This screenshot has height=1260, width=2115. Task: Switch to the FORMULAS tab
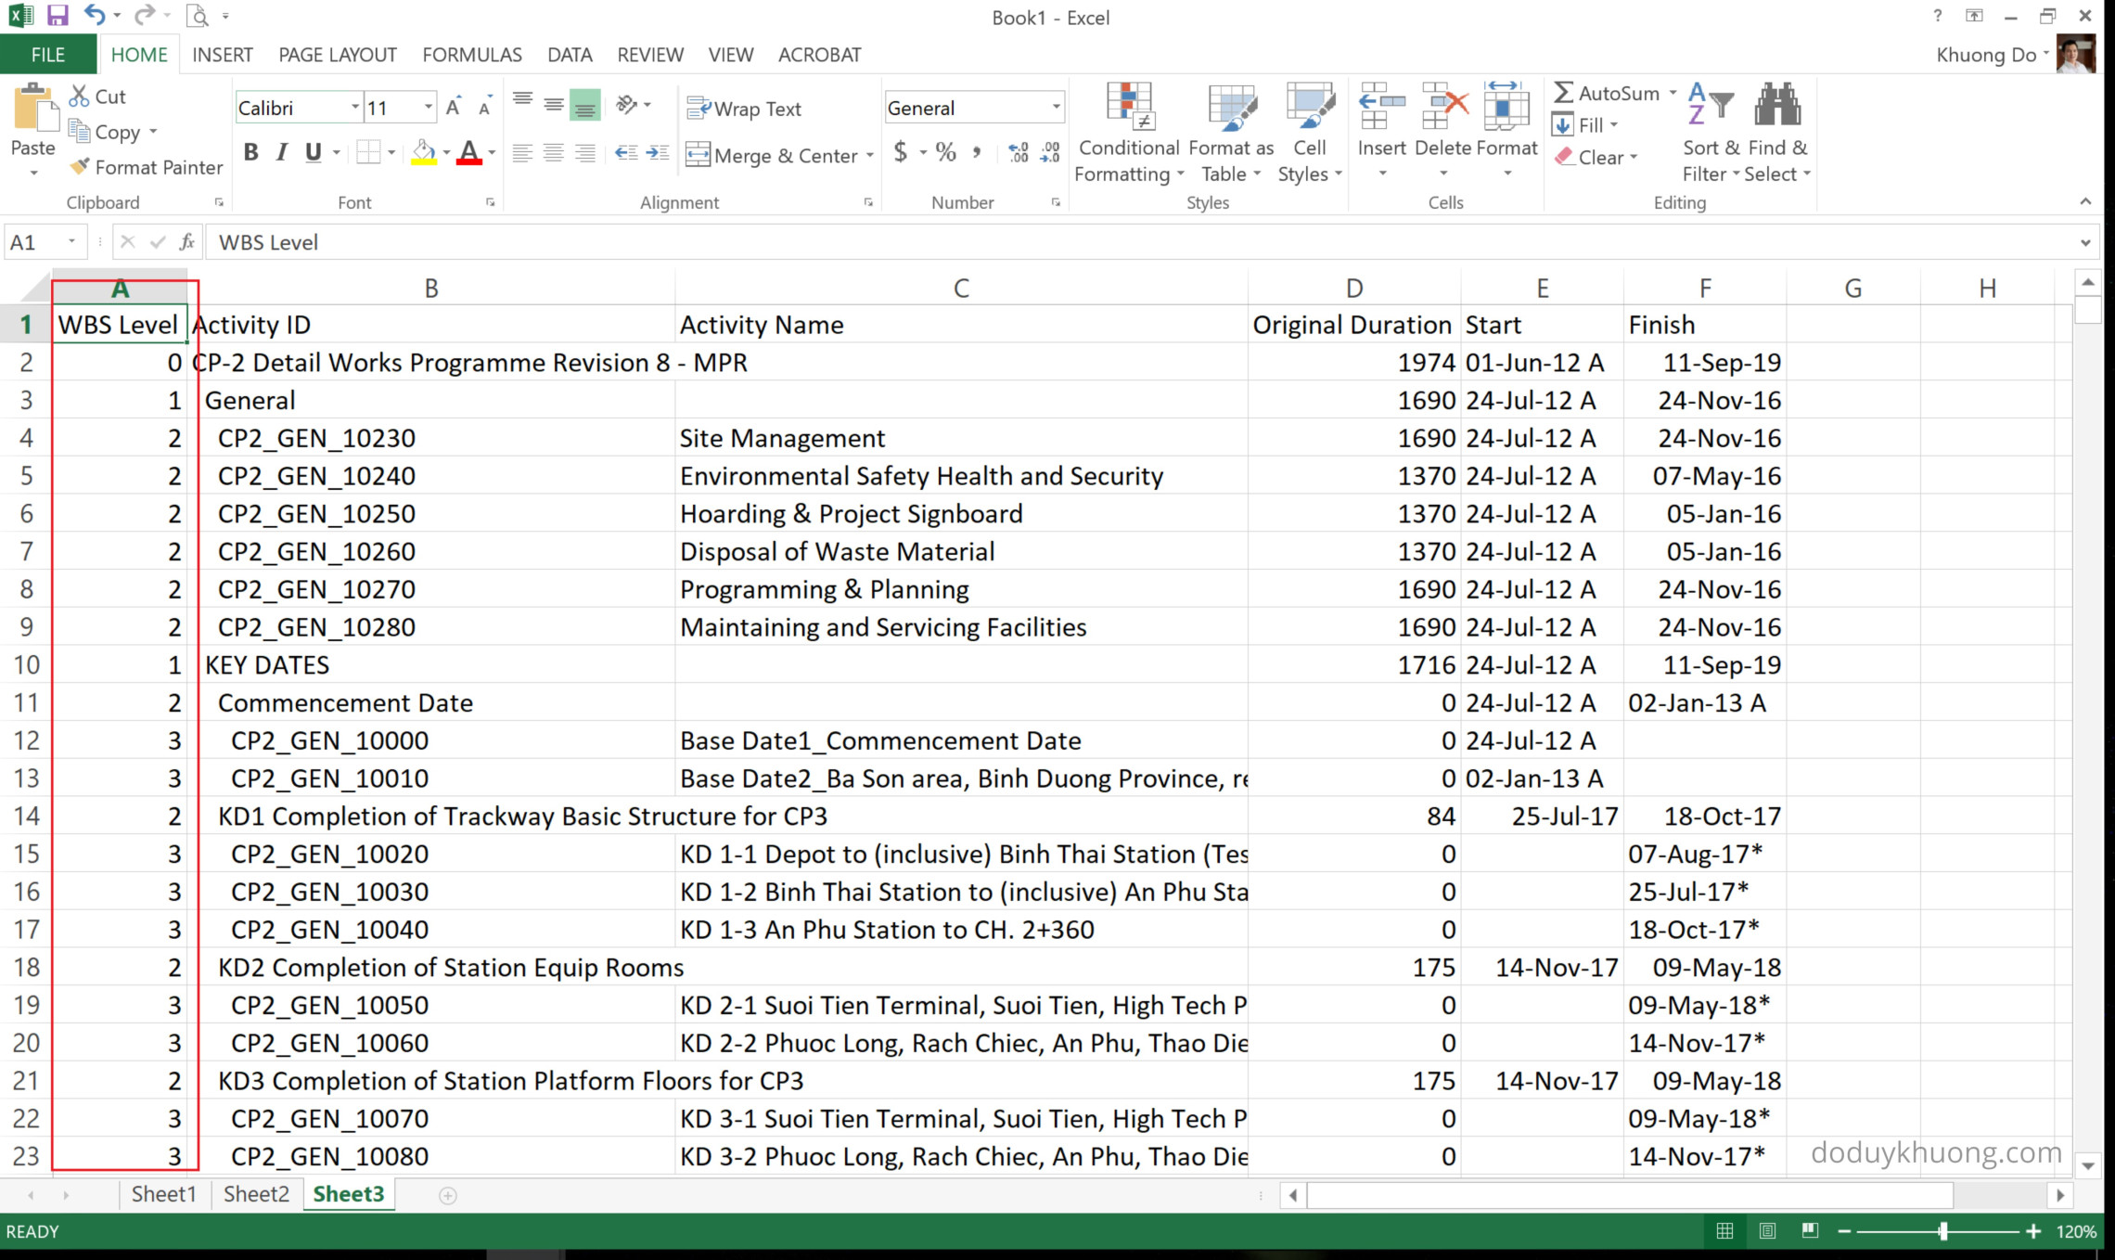[472, 55]
